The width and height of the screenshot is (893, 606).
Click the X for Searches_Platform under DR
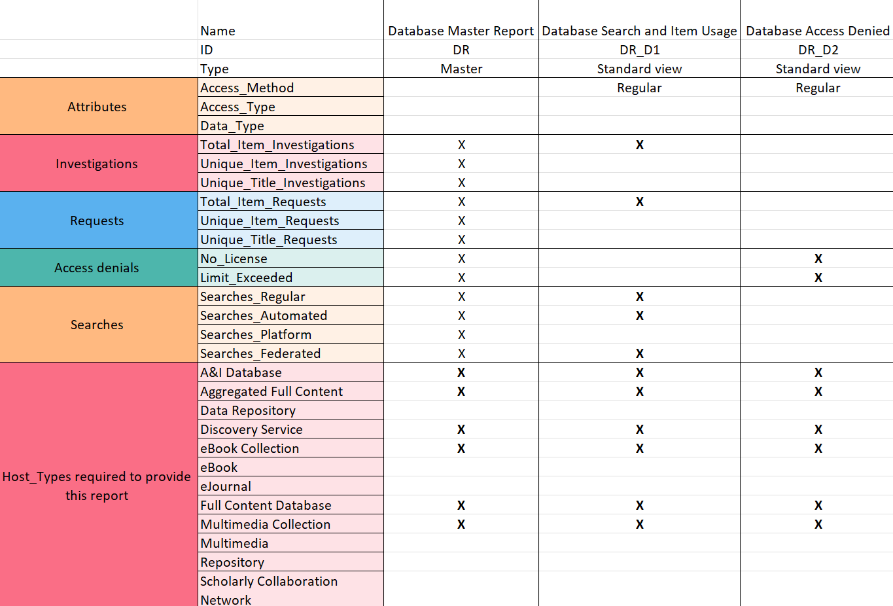pos(461,334)
